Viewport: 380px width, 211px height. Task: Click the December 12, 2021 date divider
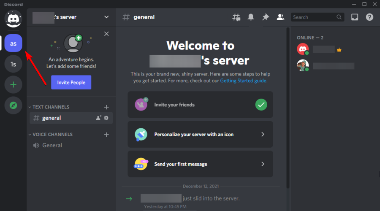pyautogui.click(x=201, y=186)
